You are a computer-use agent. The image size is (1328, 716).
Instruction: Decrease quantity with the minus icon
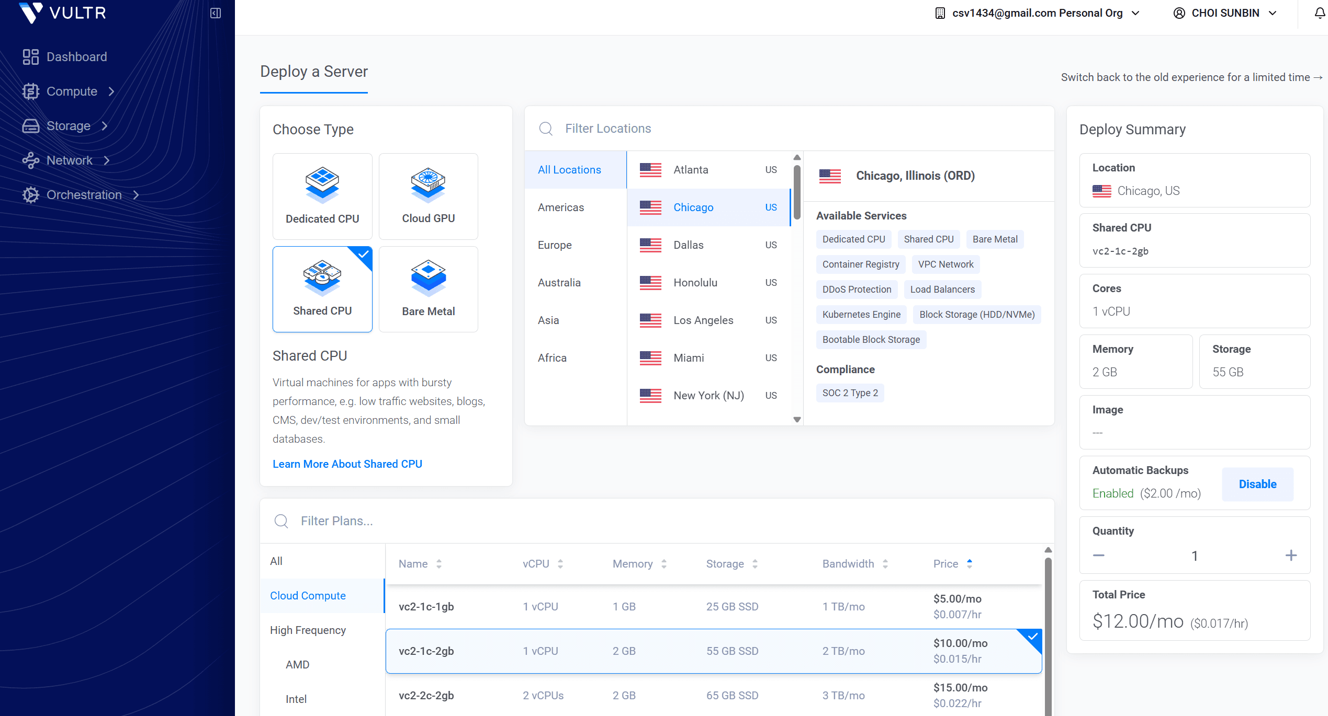click(1099, 555)
